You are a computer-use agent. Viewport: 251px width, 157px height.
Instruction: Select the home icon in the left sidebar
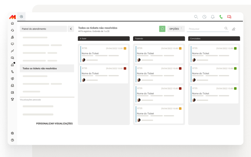[12, 23]
